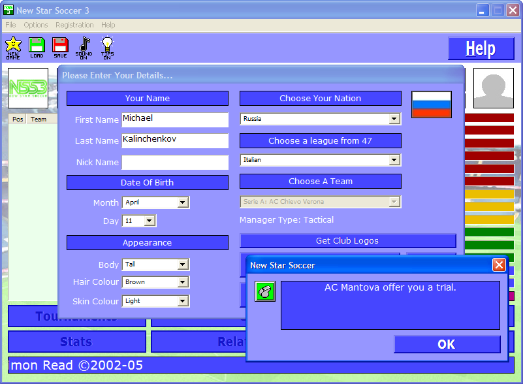Expand the birth Month dropdown

point(182,202)
